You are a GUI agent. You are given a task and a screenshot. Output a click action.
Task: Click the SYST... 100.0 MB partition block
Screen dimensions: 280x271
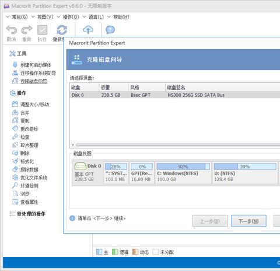[x=116, y=173]
